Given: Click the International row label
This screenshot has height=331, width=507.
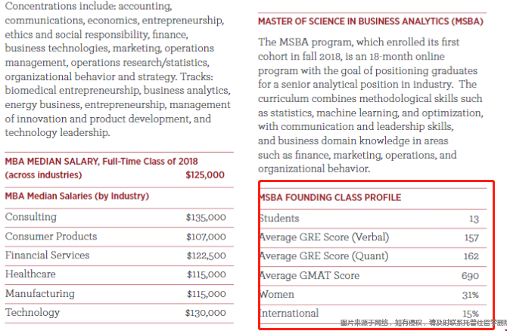Looking at the screenshot, I should [289, 313].
